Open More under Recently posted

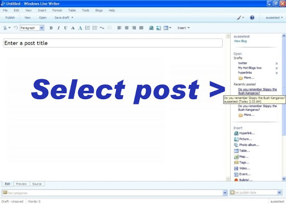246,115
